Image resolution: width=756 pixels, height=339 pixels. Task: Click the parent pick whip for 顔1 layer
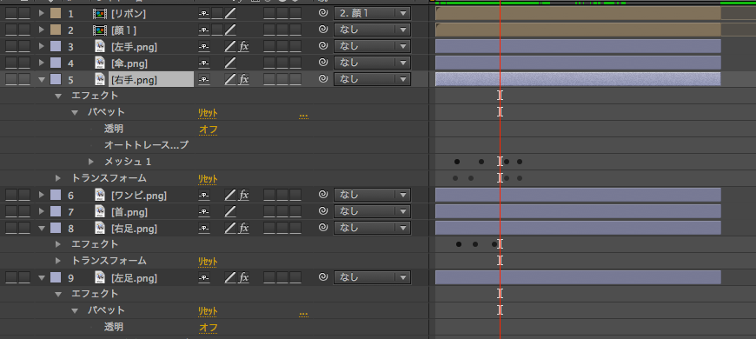click(x=323, y=30)
